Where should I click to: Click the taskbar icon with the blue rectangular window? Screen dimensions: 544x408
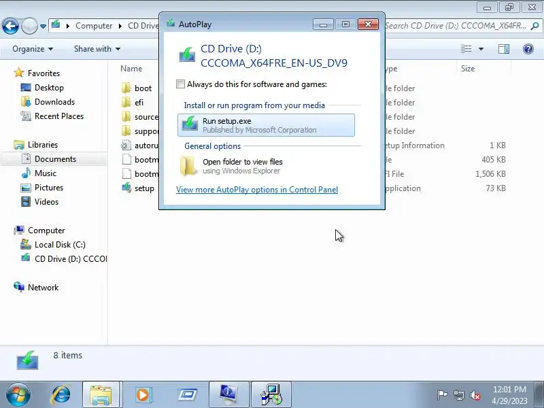188,394
